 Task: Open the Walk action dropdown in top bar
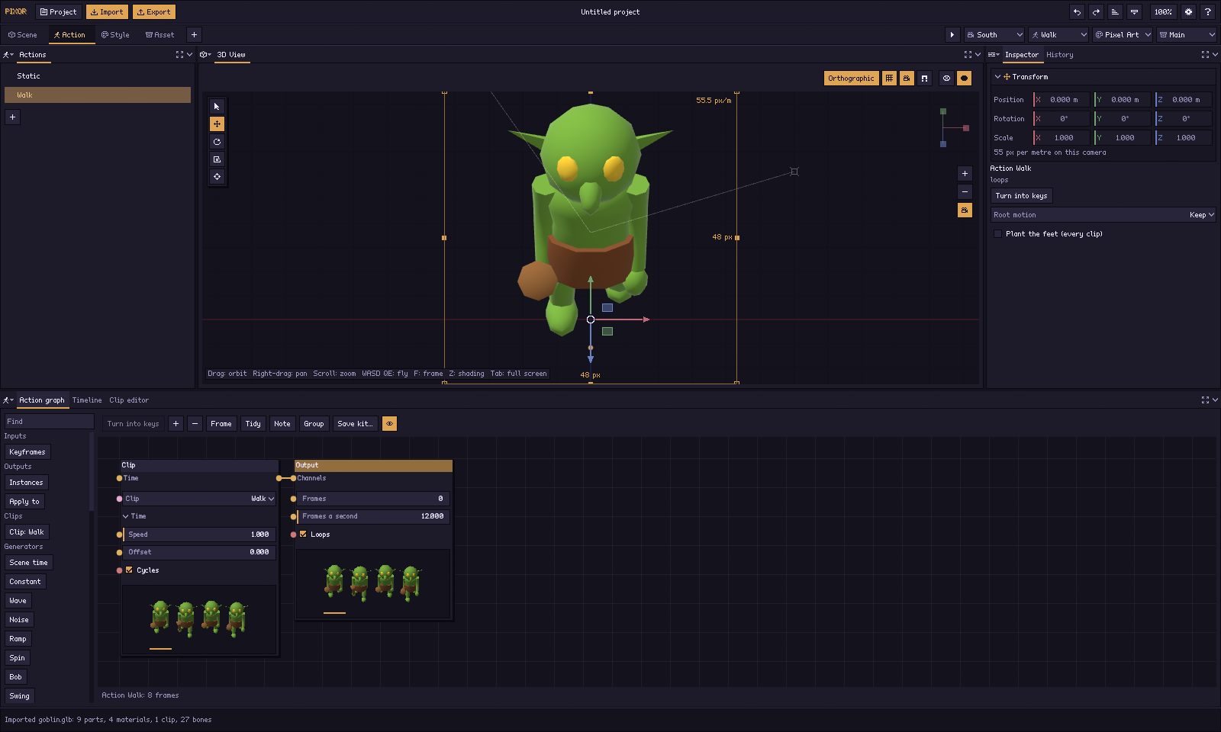(1058, 35)
